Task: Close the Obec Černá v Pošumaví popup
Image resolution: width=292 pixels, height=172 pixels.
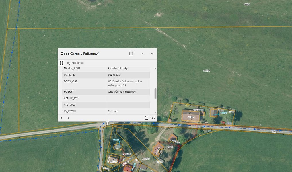Action: pyautogui.click(x=152, y=54)
